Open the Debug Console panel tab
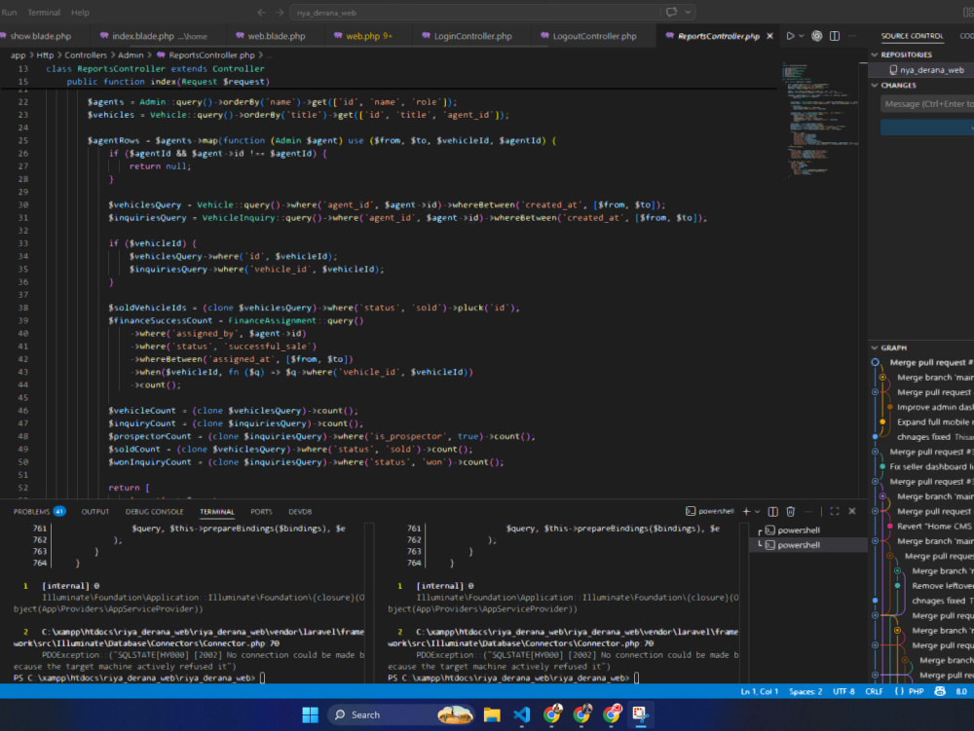This screenshot has height=731, width=974. pyautogui.click(x=155, y=512)
